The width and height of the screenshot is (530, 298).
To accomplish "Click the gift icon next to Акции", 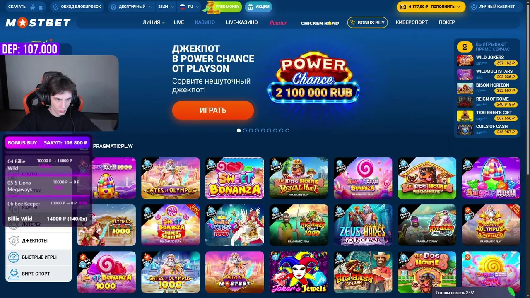I will point(250,7).
